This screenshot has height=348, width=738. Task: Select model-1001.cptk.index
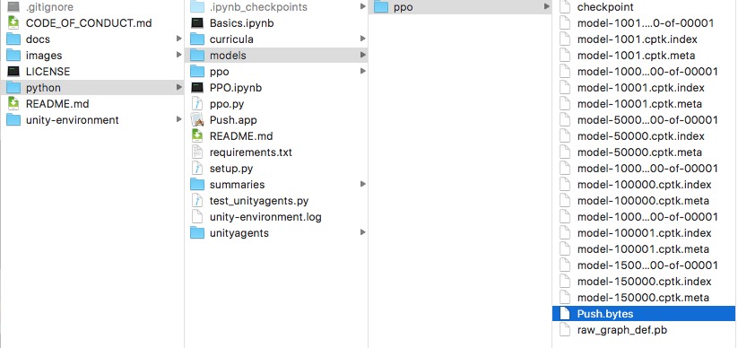click(638, 39)
